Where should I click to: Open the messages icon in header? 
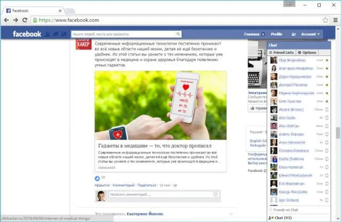[55, 34]
